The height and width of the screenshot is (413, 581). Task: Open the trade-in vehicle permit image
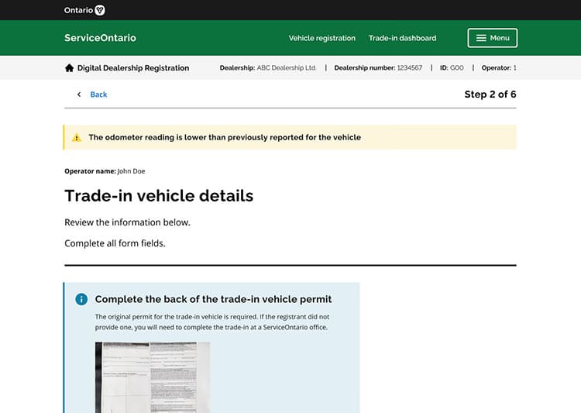click(x=152, y=377)
